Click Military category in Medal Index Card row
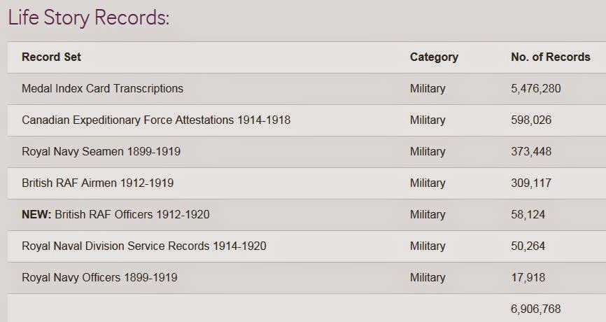The height and width of the screenshot is (322, 606). pyautogui.click(x=427, y=89)
